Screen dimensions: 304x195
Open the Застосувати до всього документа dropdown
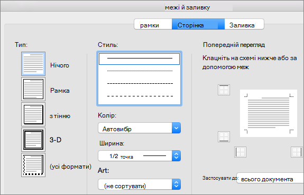[x=270, y=178]
